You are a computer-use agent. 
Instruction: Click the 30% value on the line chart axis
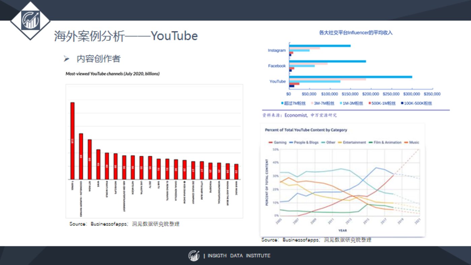coord(276,176)
